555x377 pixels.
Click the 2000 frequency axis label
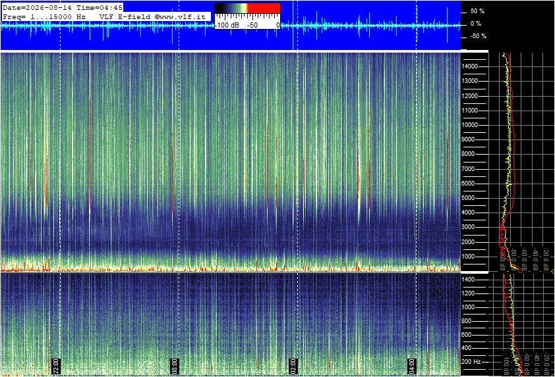[x=468, y=242]
